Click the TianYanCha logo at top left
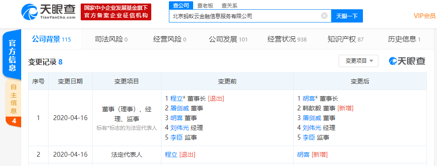 pos(48,12)
